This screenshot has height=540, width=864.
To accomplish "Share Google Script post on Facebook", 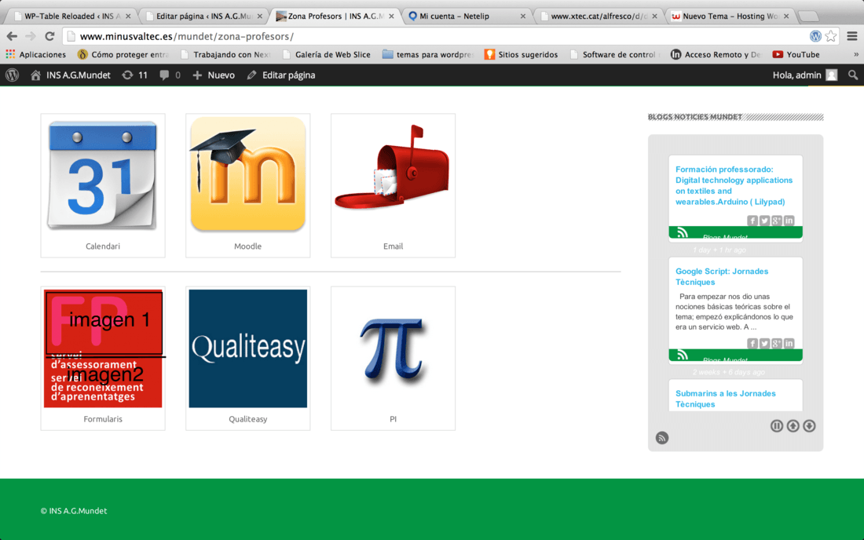I will click(x=752, y=344).
